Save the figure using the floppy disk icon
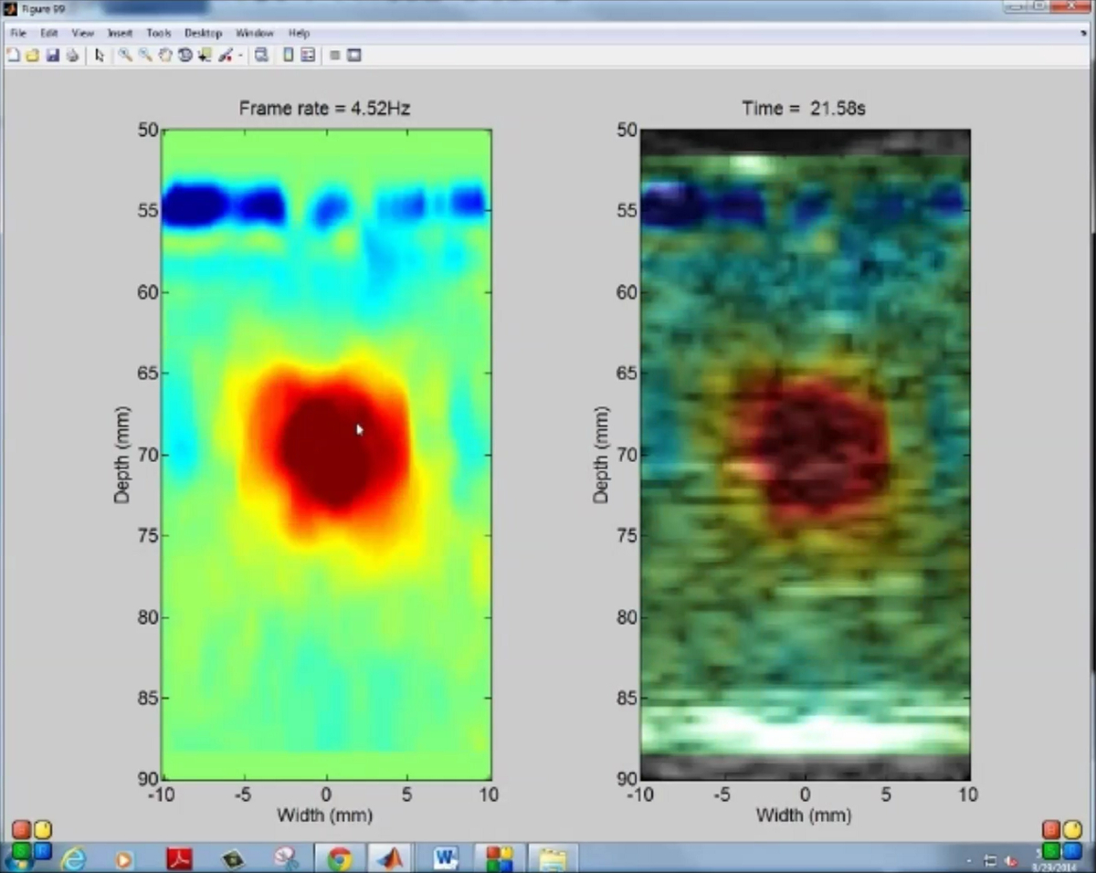The width and height of the screenshot is (1096, 873). 52,56
